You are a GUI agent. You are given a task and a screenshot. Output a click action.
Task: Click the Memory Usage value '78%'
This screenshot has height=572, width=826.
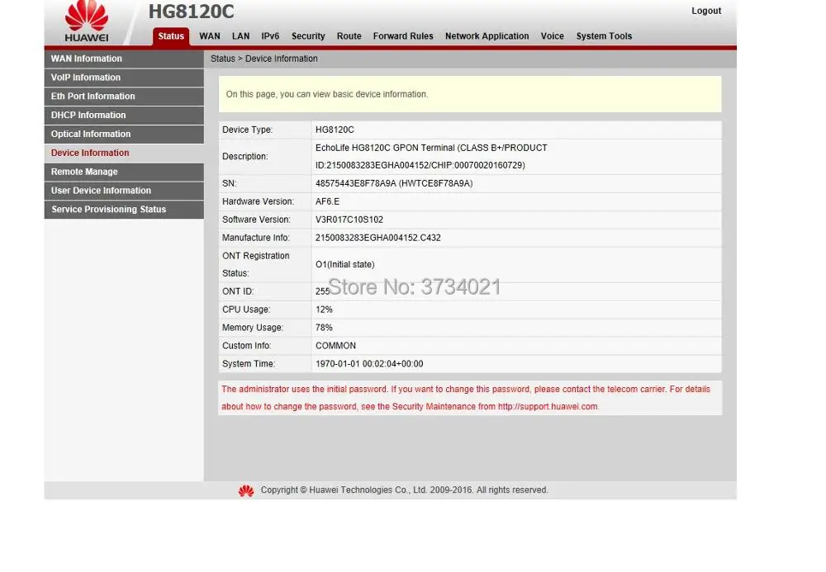coord(324,328)
